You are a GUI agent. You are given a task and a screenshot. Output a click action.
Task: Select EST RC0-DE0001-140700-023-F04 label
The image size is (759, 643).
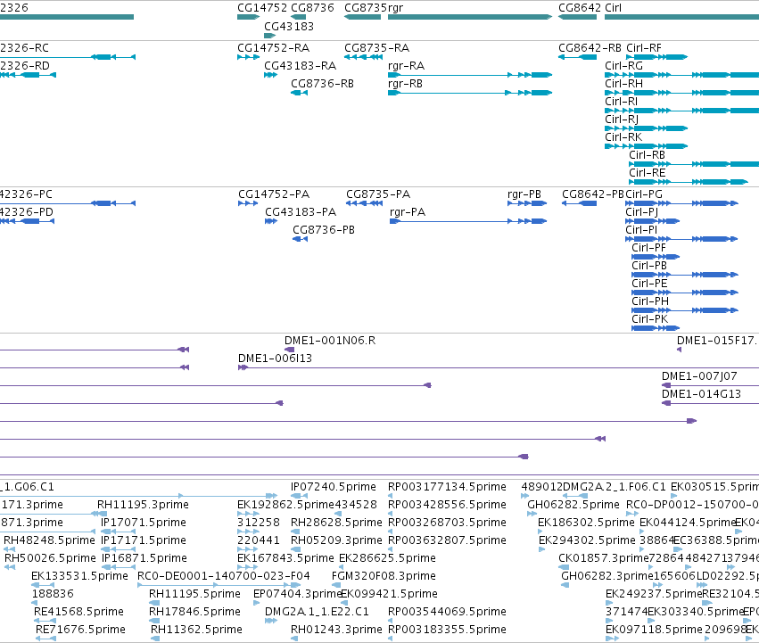pos(224,576)
